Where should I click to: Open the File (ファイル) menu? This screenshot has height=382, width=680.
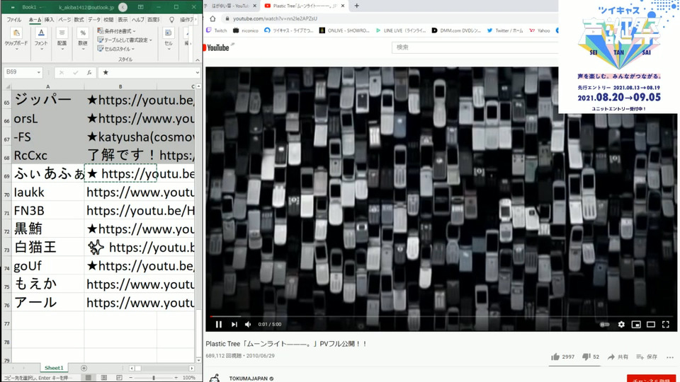coord(14,20)
